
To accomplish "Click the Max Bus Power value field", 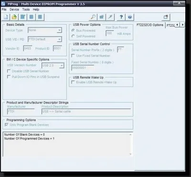I will (x=110, y=33).
